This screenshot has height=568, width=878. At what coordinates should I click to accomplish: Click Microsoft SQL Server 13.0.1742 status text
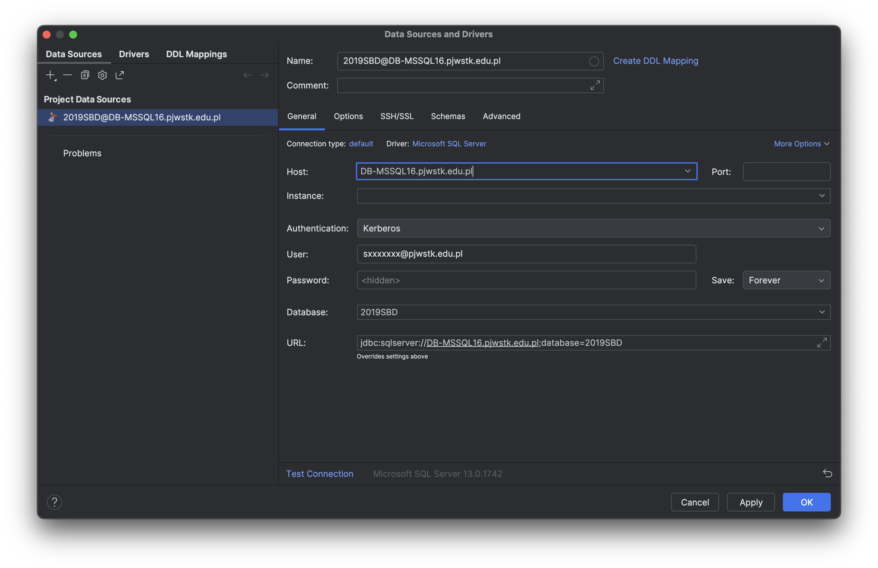pyautogui.click(x=437, y=474)
